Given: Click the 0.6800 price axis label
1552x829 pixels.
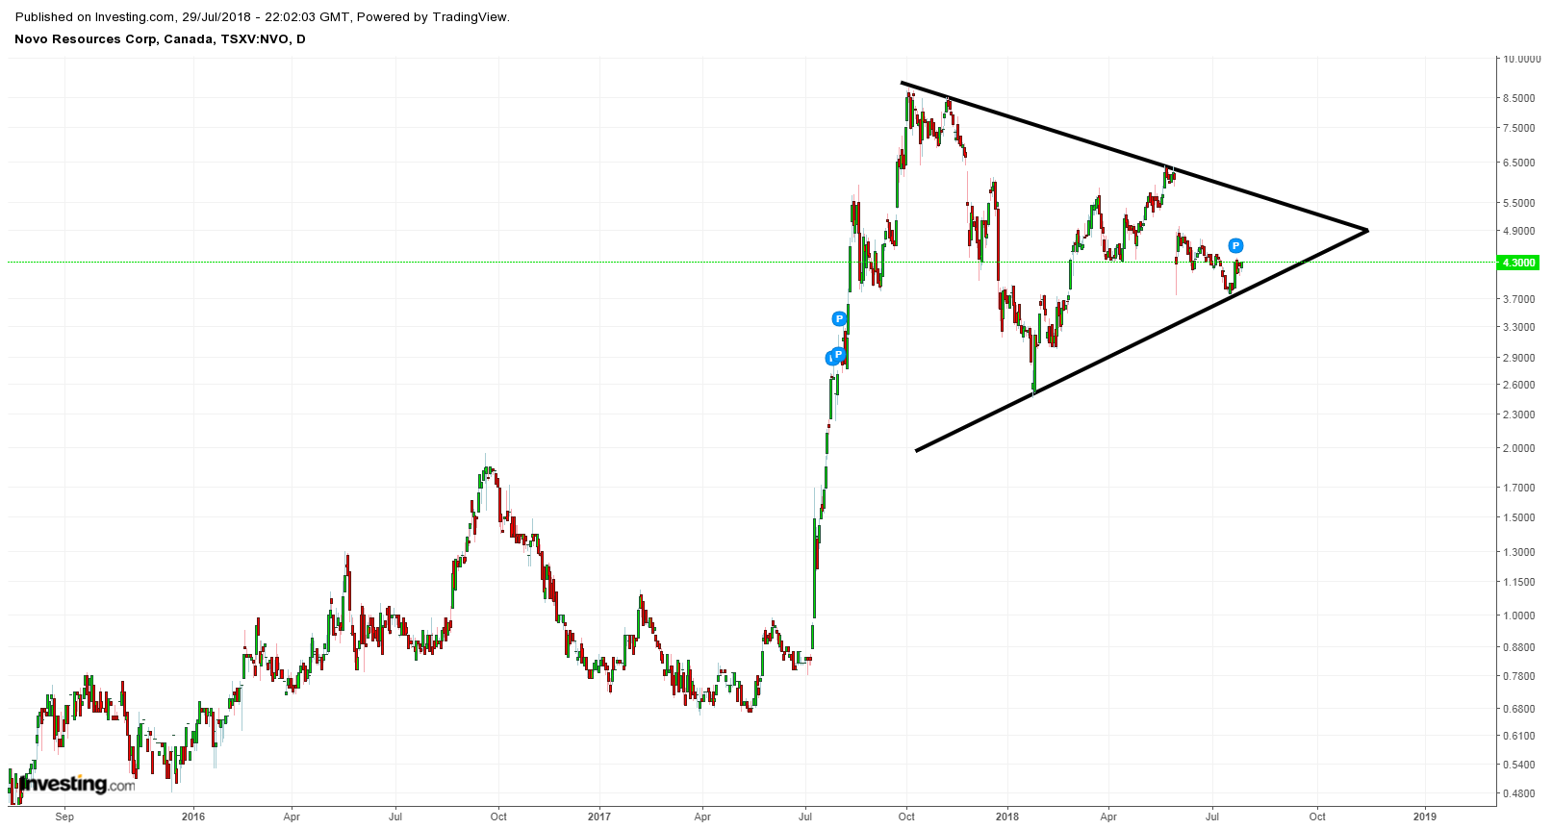Looking at the screenshot, I should point(1518,709).
